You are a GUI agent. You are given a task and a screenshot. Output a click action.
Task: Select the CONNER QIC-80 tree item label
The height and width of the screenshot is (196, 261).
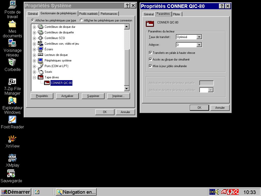61,83
